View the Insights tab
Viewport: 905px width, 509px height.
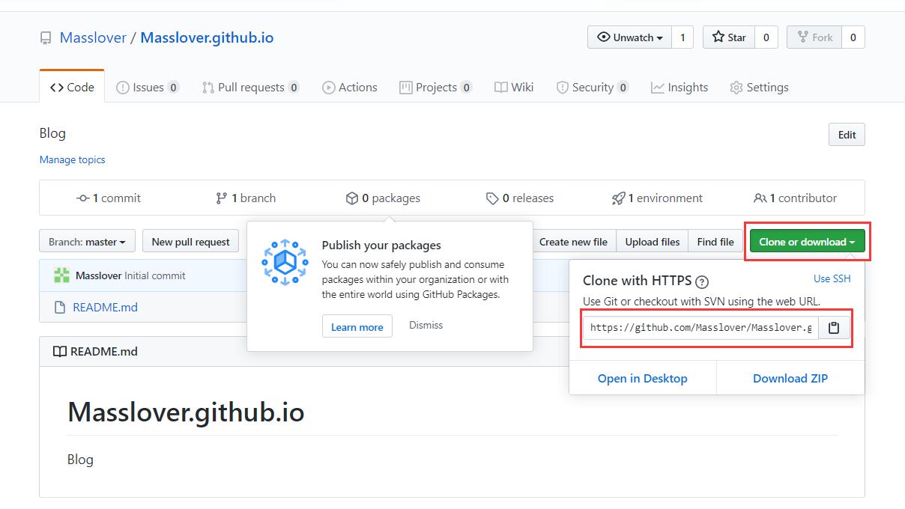click(x=679, y=87)
